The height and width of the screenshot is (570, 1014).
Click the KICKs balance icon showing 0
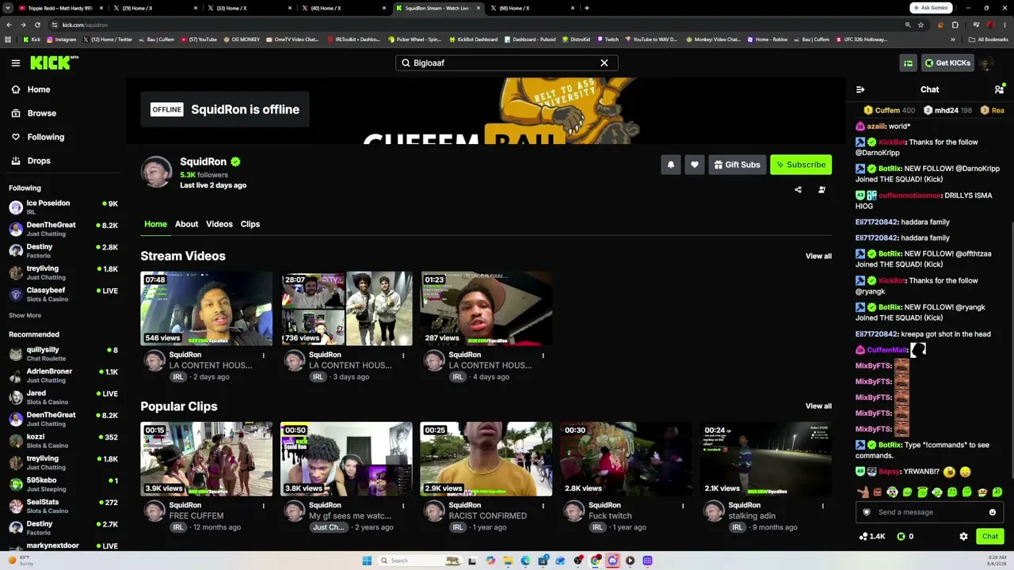[x=905, y=537]
